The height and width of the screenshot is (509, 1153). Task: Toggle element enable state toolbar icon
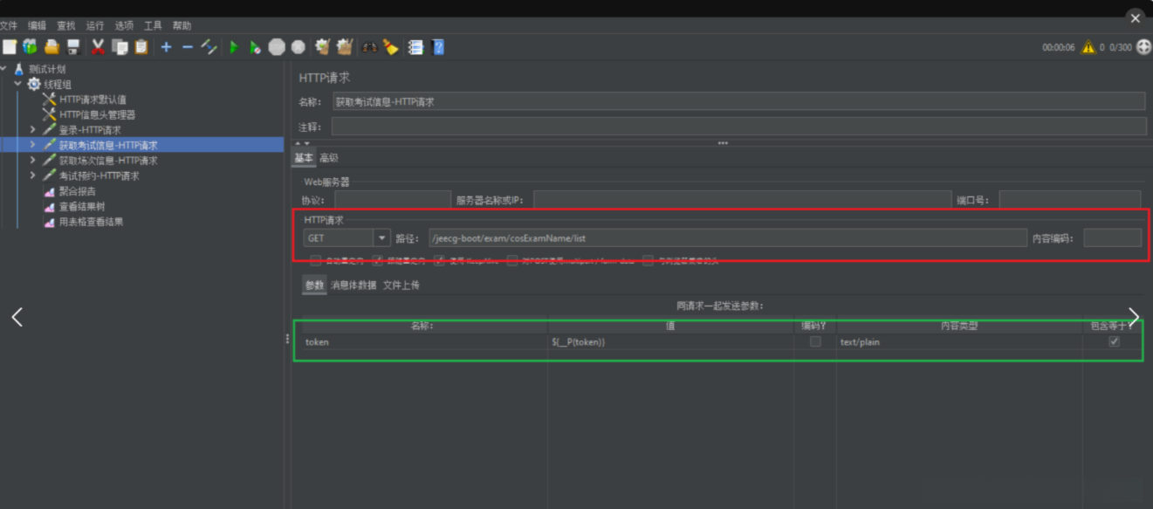pos(209,47)
